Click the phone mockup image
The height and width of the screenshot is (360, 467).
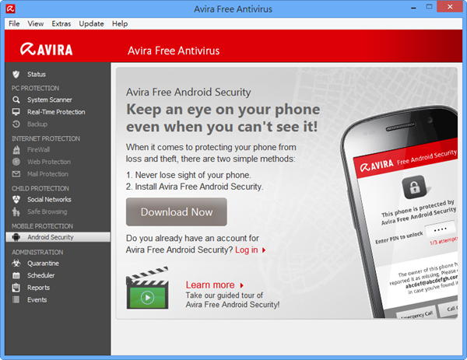[x=399, y=211]
